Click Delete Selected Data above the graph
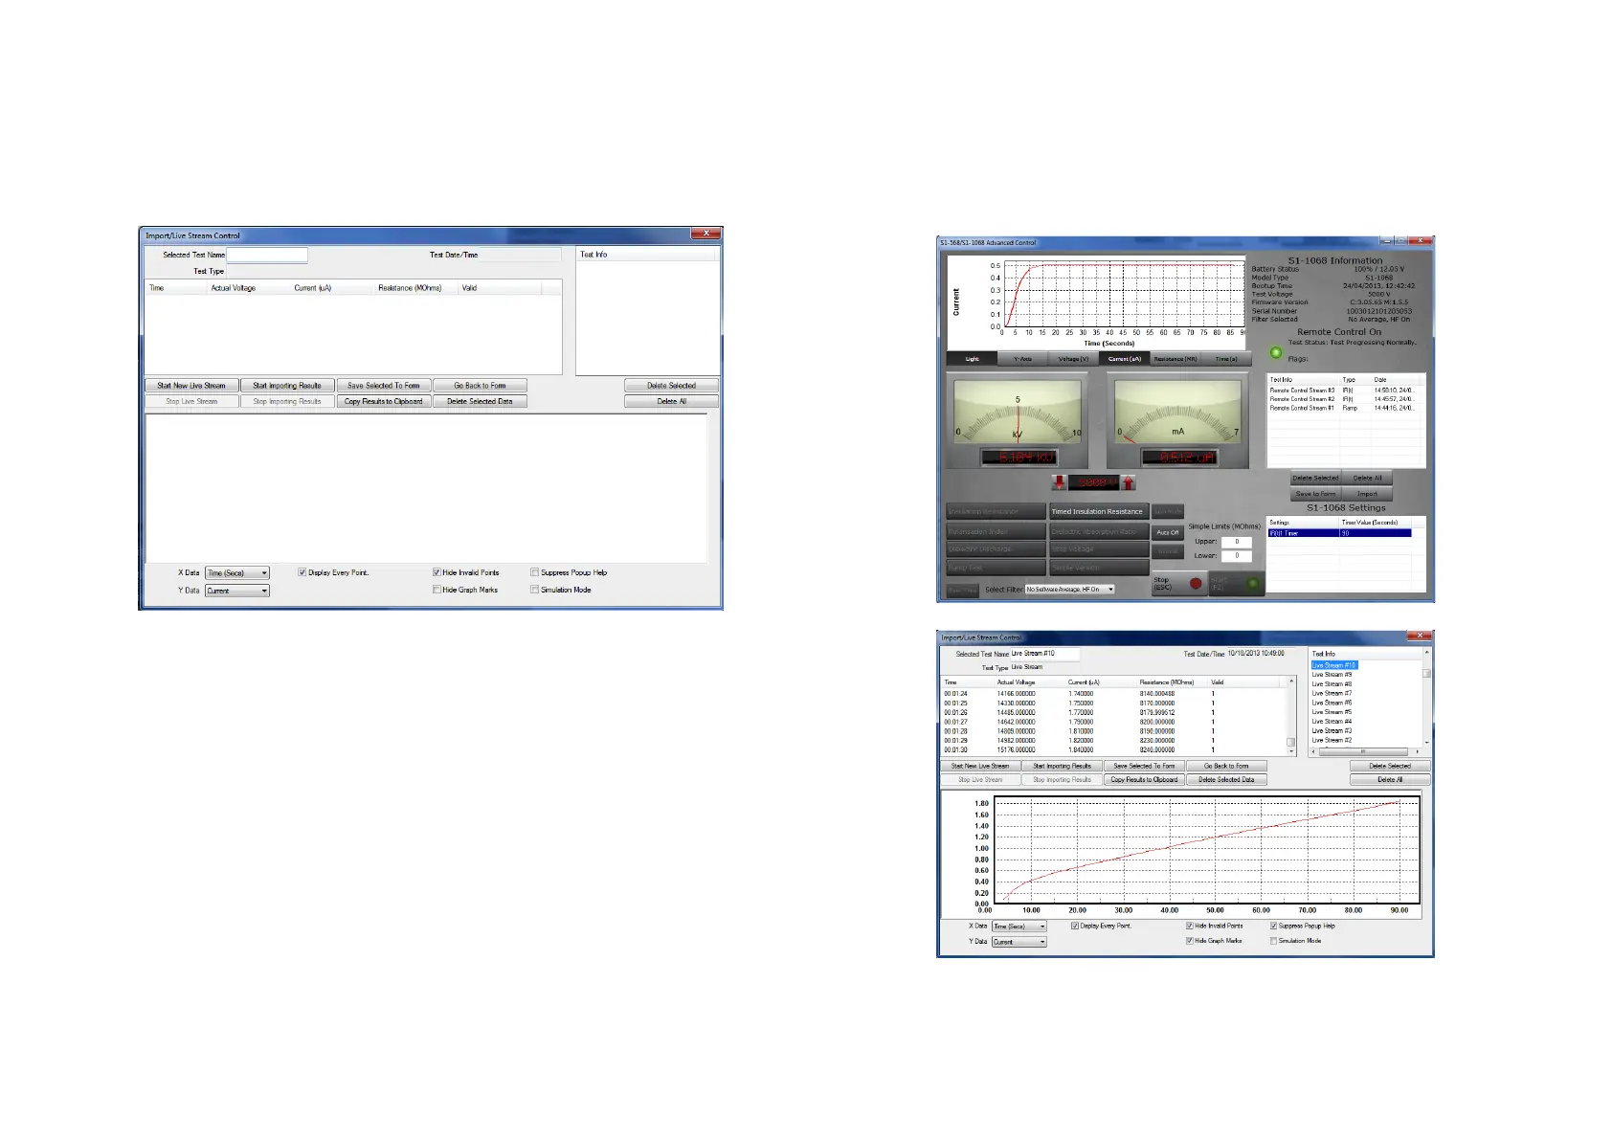 [1226, 780]
